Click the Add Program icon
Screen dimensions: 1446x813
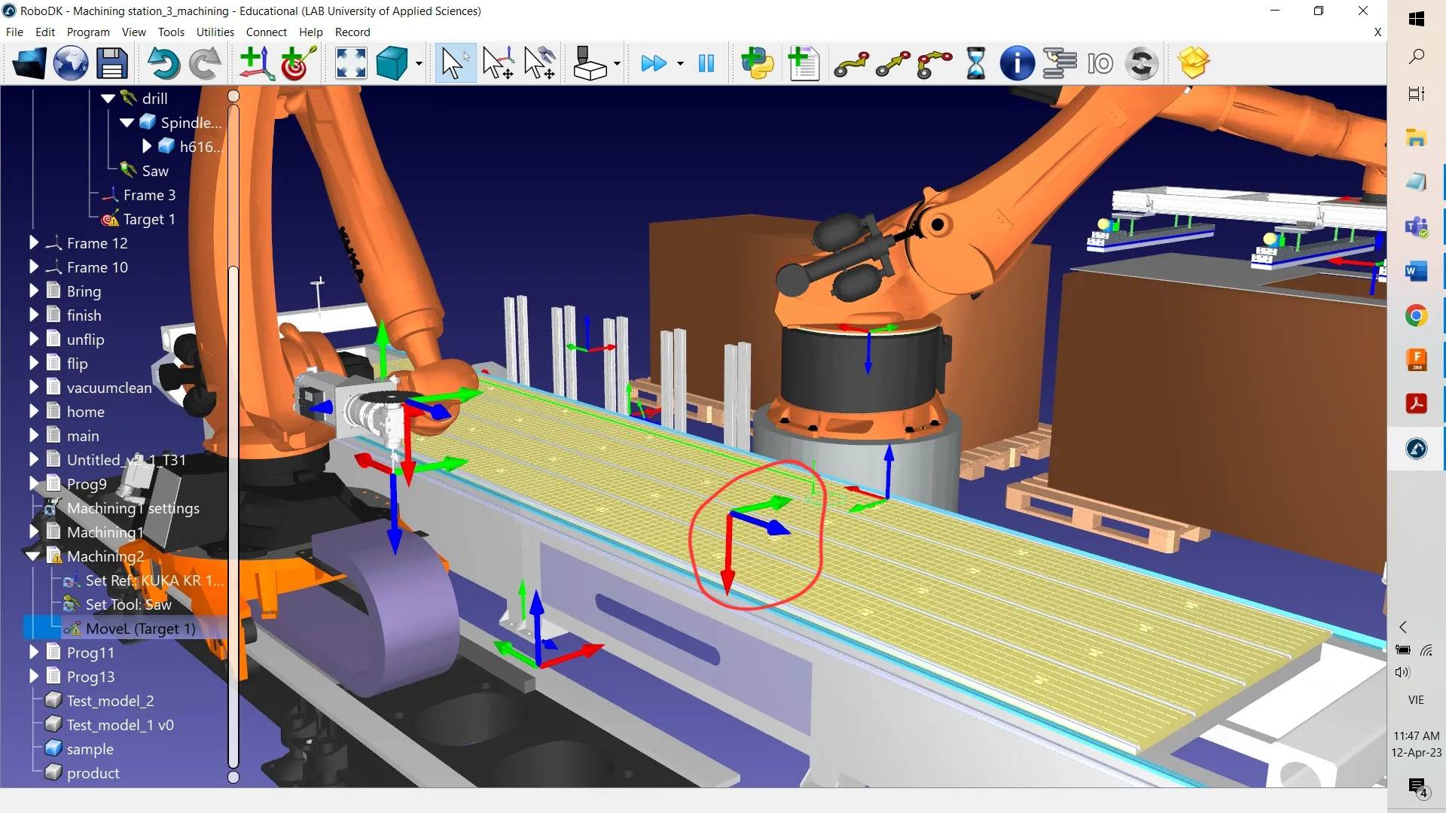click(x=804, y=63)
